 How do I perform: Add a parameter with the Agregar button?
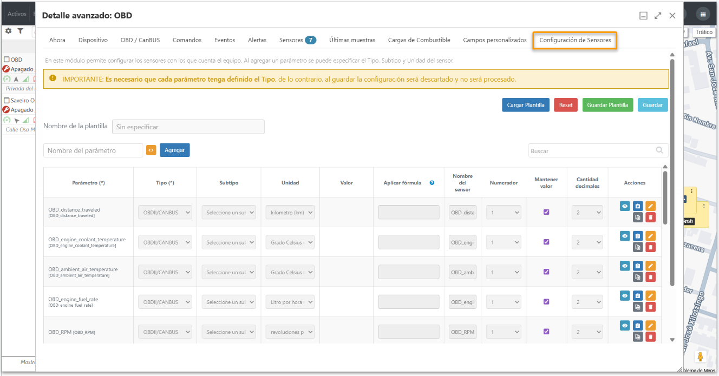[x=175, y=150]
